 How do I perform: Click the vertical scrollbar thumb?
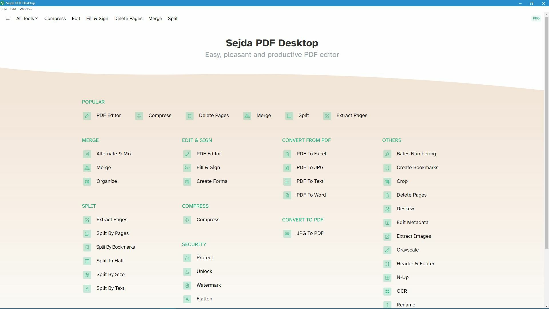click(546, 132)
